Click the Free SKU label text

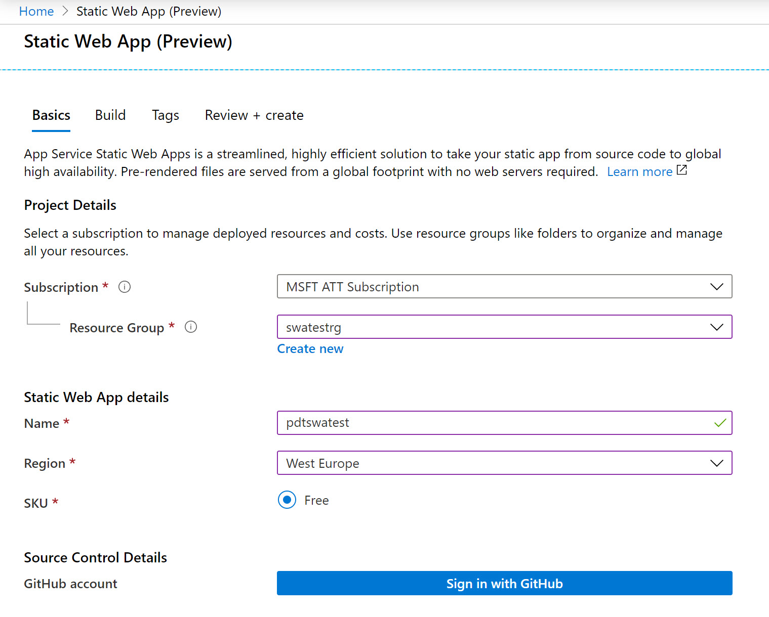point(316,501)
